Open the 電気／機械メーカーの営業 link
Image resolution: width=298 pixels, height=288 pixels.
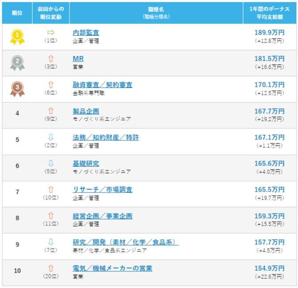pyautogui.click(x=112, y=269)
